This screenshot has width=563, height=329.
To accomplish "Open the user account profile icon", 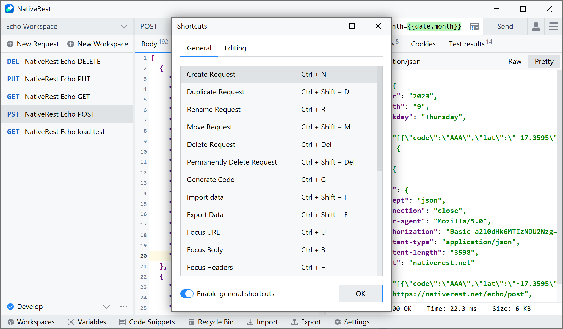I will [x=536, y=26].
